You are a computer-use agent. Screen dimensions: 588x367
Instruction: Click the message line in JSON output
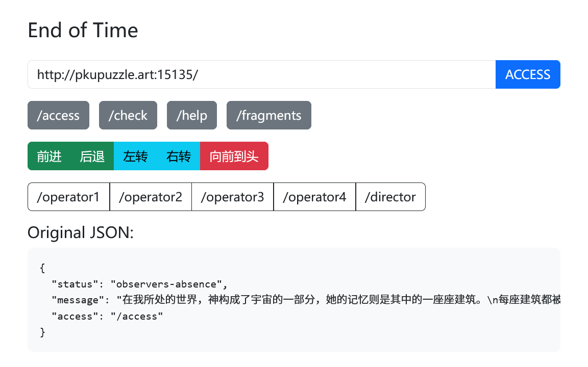point(306,300)
